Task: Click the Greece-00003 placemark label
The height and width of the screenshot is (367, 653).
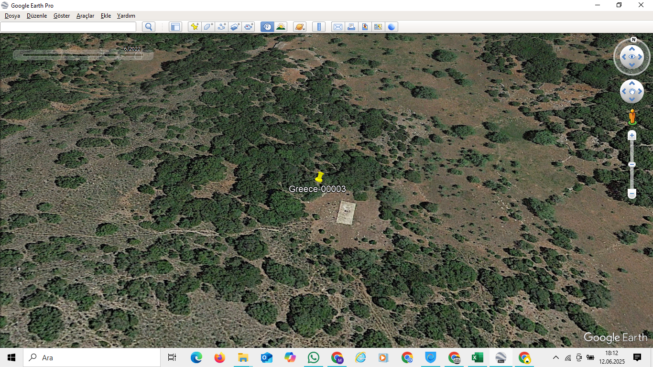Action: [x=317, y=189]
